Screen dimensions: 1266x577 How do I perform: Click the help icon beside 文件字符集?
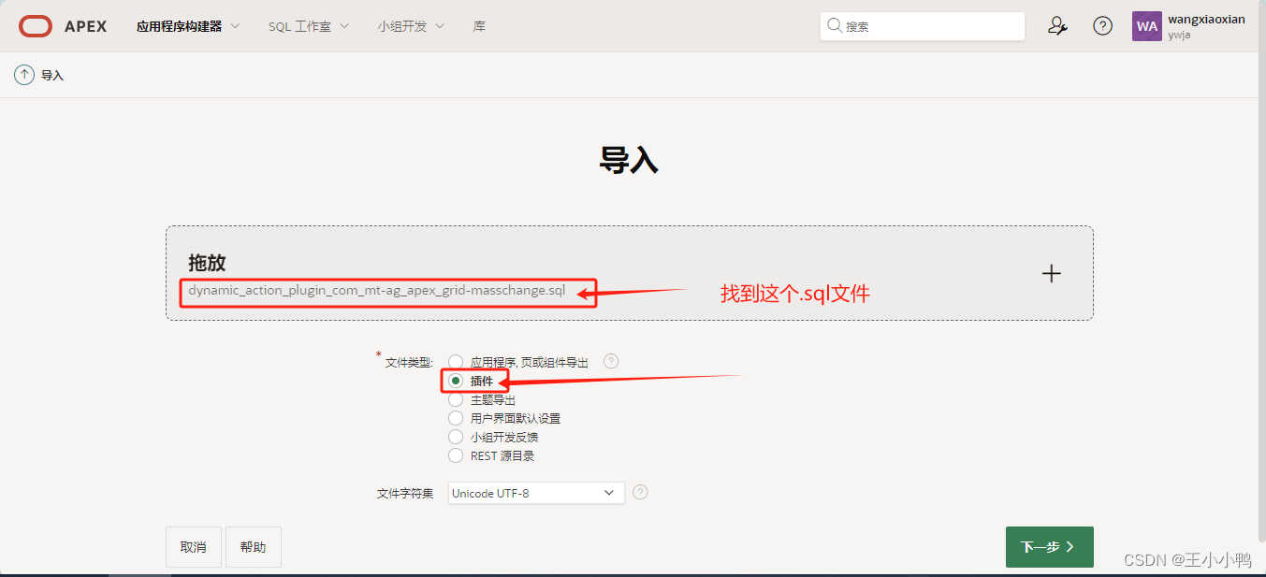tap(640, 492)
